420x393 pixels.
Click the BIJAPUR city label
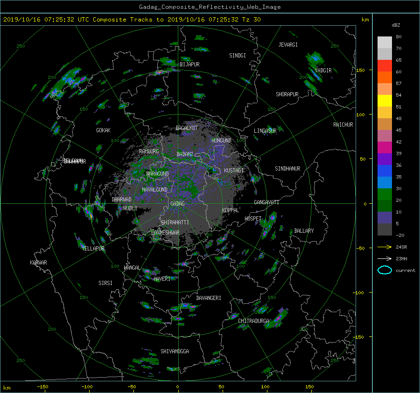[x=189, y=64]
